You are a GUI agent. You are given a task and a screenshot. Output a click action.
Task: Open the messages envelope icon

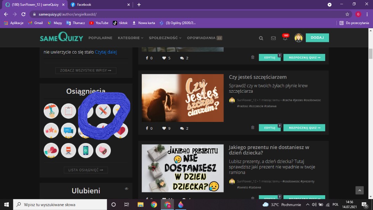point(273,38)
